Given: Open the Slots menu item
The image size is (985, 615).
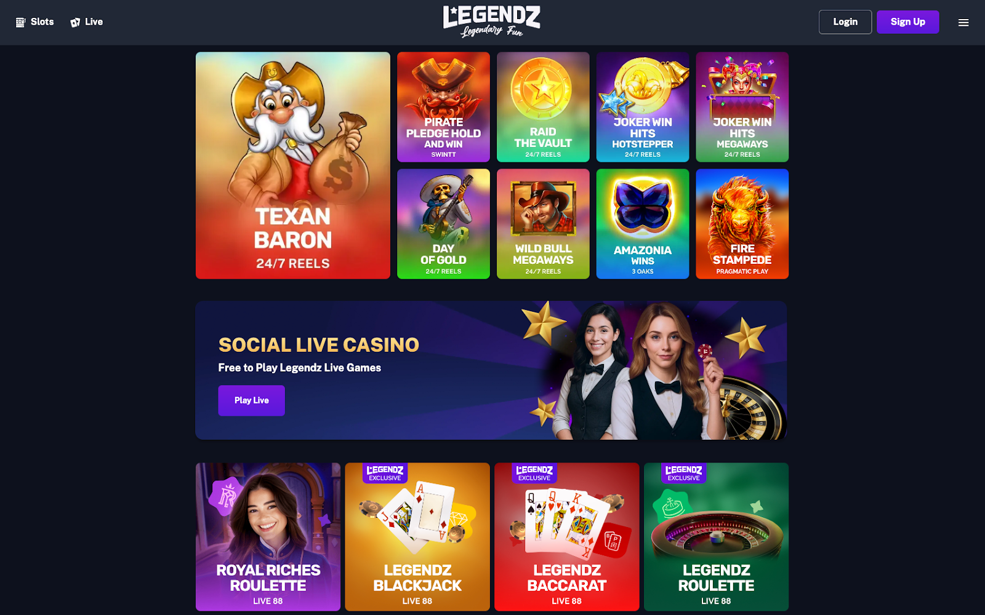Looking at the screenshot, I should click(34, 22).
